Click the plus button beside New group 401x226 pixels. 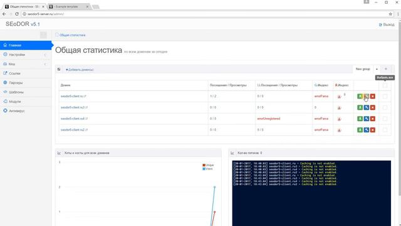coord(386,69)
